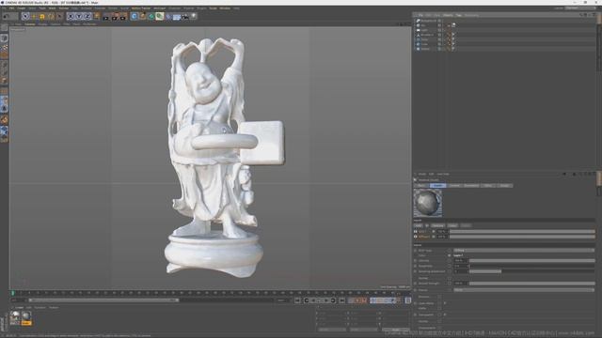Click the Add button in Layers section

pyautogui.click(x=418, y=225)
